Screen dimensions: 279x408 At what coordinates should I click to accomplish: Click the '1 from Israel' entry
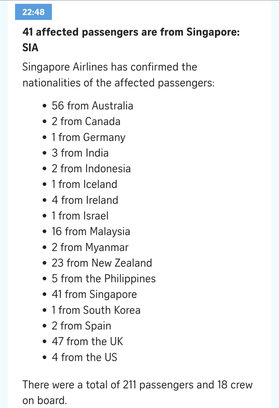tap(80, 216)
